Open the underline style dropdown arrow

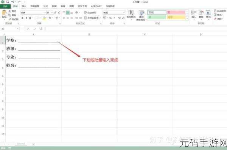click(x=33, y=18)
